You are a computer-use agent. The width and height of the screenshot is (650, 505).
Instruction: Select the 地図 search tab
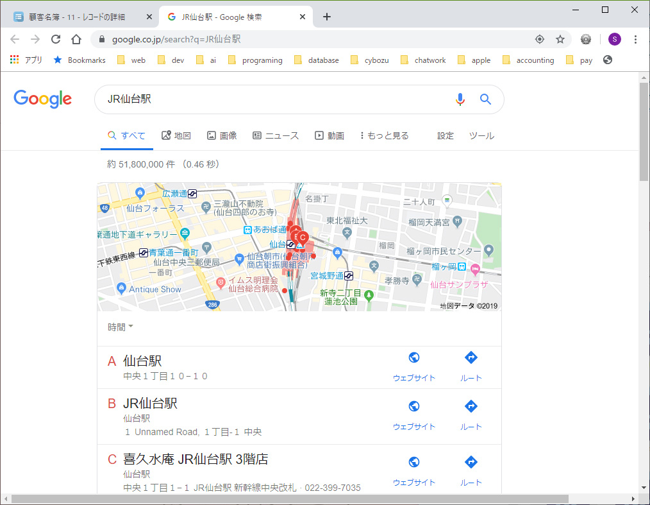point(176,135)
